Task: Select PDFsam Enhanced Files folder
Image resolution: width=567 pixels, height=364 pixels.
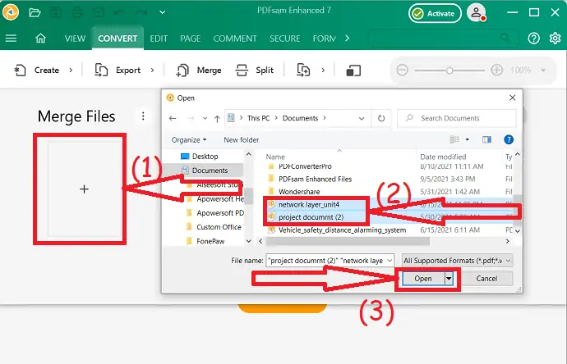Action: point(310,179)
